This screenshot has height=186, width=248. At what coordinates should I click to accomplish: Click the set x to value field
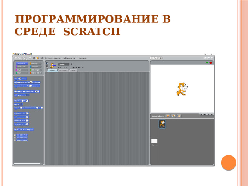click(27, 117)
